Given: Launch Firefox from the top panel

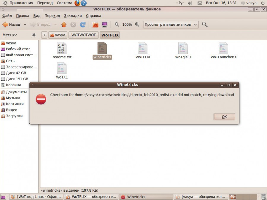Looking at the screenshot, I should (x=77, y=3).
